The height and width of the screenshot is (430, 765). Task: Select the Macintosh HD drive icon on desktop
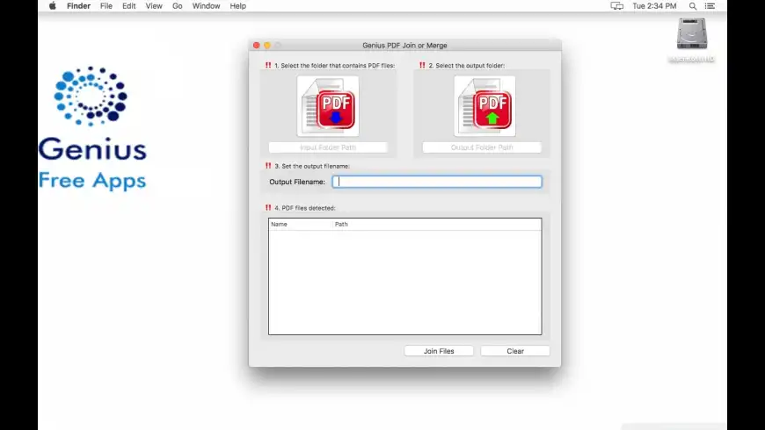[x=692, y=34]
